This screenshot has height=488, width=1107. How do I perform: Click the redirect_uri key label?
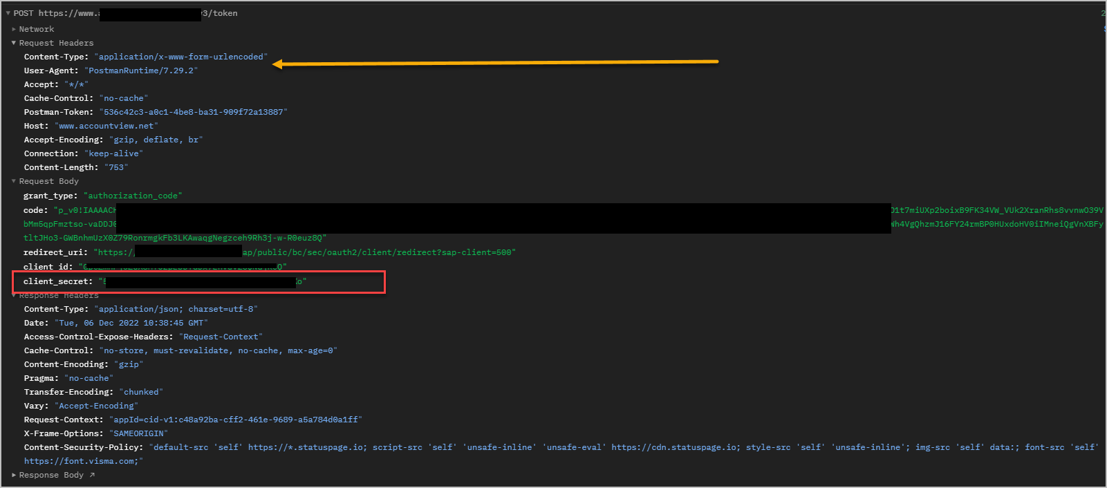[55, 252]
